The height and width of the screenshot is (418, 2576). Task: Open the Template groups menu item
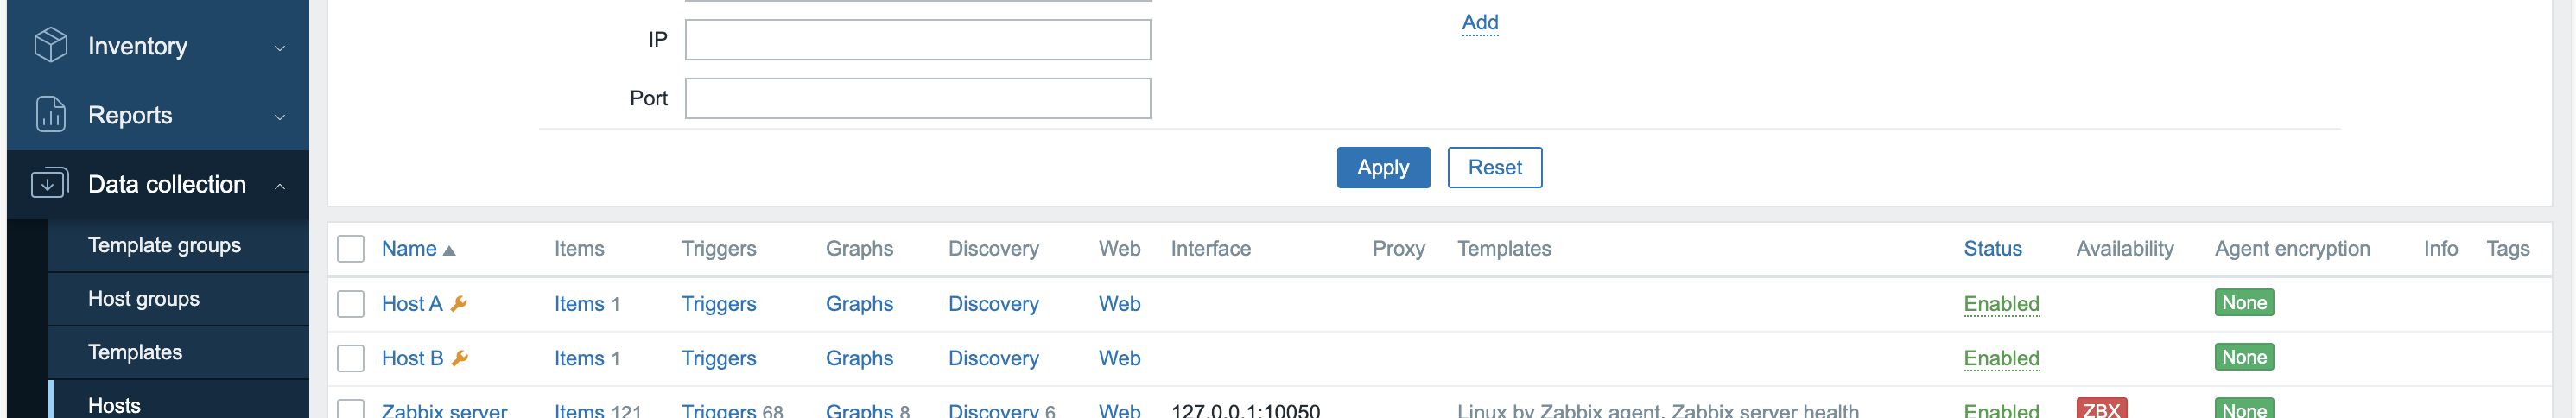click(164, 245)
